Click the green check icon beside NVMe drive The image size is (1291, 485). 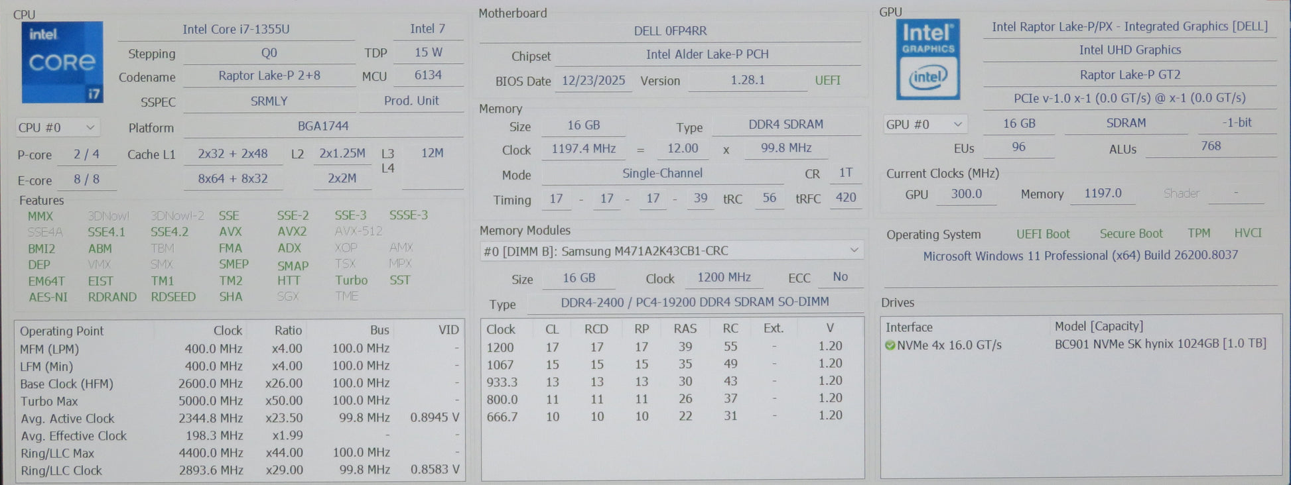pos(890,345)
